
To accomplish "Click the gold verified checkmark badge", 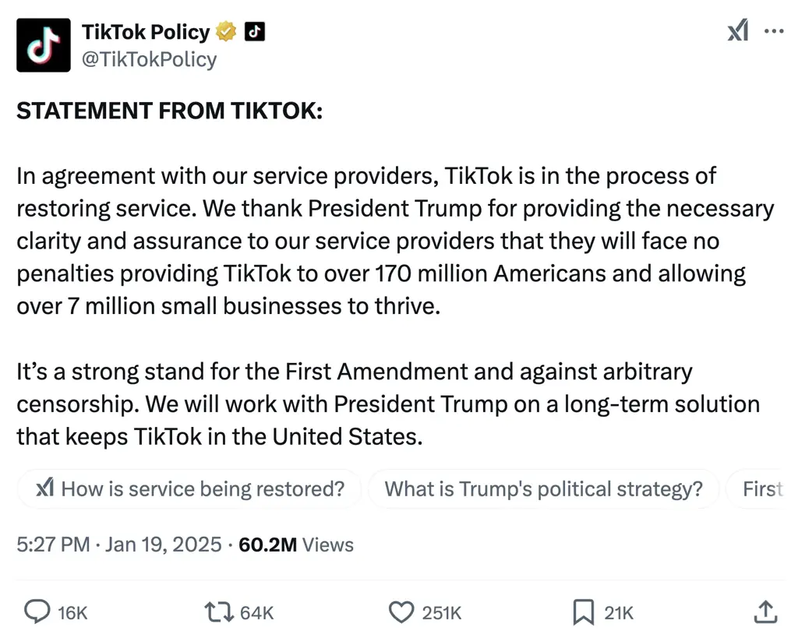I will point(224,31).
